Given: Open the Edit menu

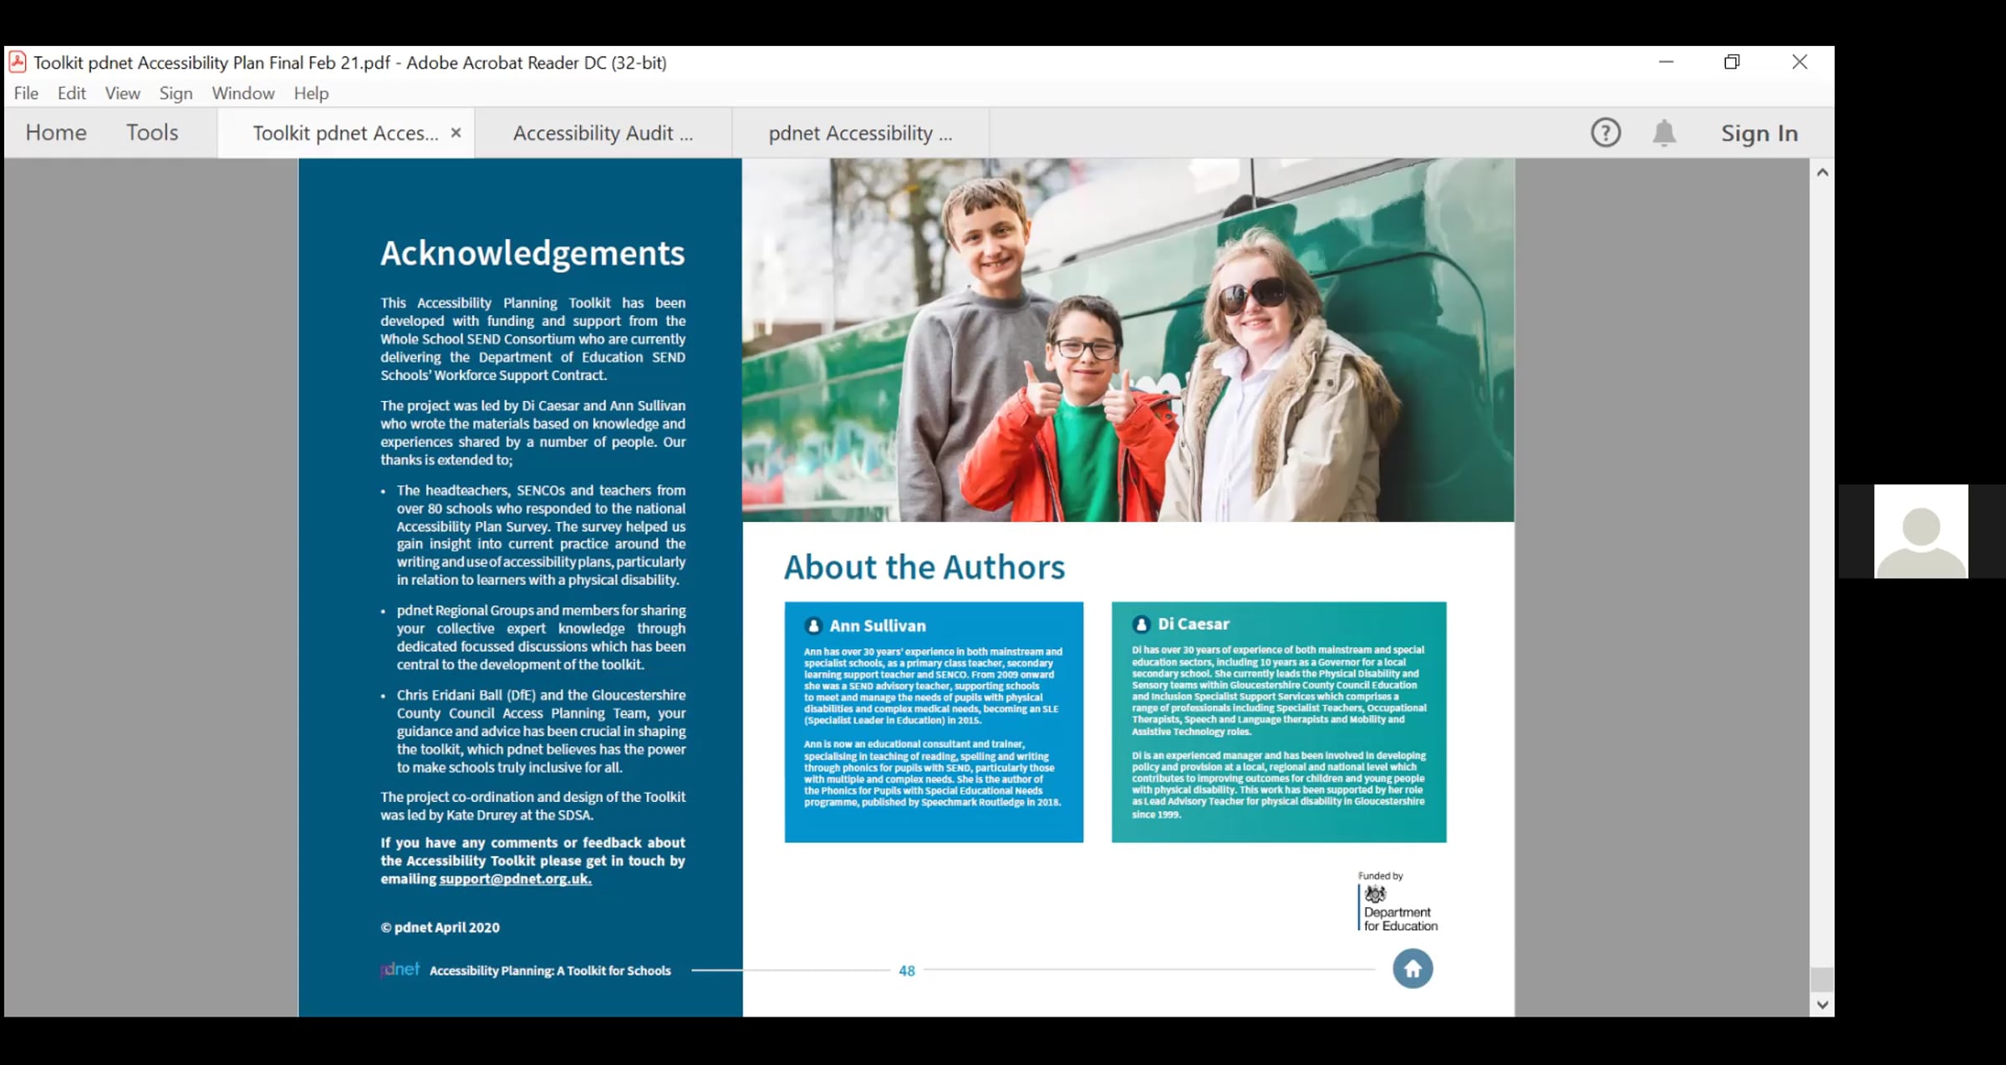Looking at the screenshot, I should [x=72, y=94].
